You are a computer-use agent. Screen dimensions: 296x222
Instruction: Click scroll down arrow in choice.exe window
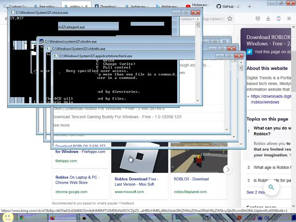click(198, 101)
